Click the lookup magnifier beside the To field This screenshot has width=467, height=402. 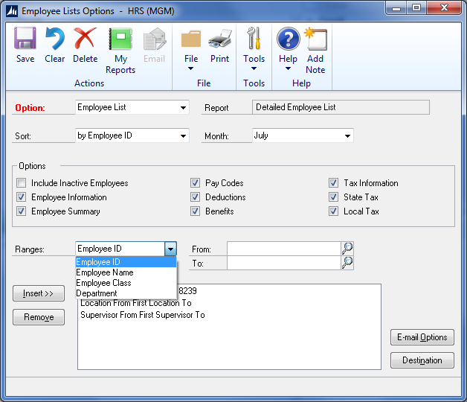[x=347, y=263]
